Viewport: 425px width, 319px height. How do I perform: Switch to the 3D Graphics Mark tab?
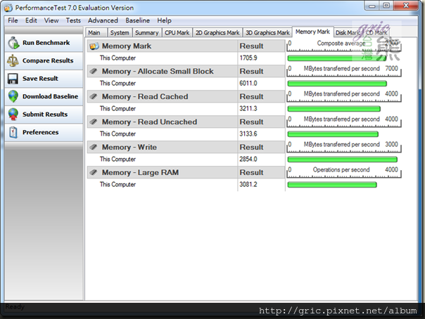click(x=267, y=33)
